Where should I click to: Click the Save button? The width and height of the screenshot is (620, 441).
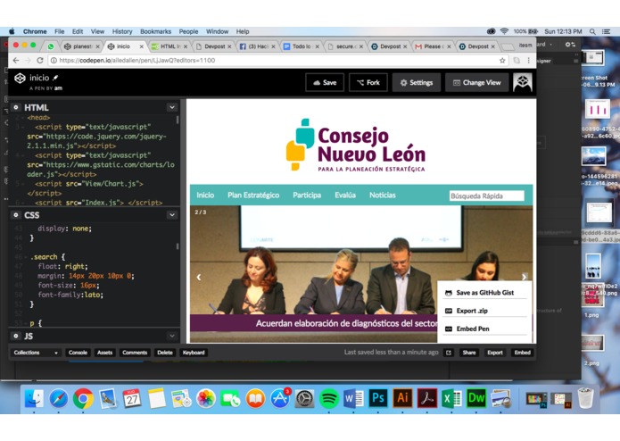pyautogui.click(x=325, y=82)
